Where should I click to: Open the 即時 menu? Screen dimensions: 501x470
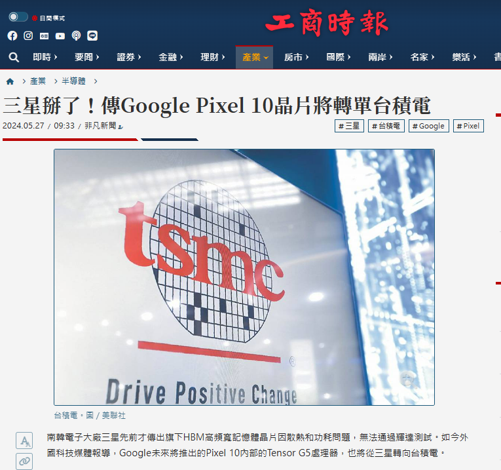tap(45, 57)
